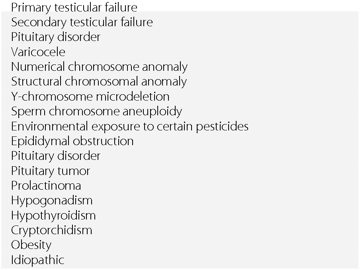Select the Primary testicular failure entry
Viewport: 360px width, 270px height.
[74, 7]
